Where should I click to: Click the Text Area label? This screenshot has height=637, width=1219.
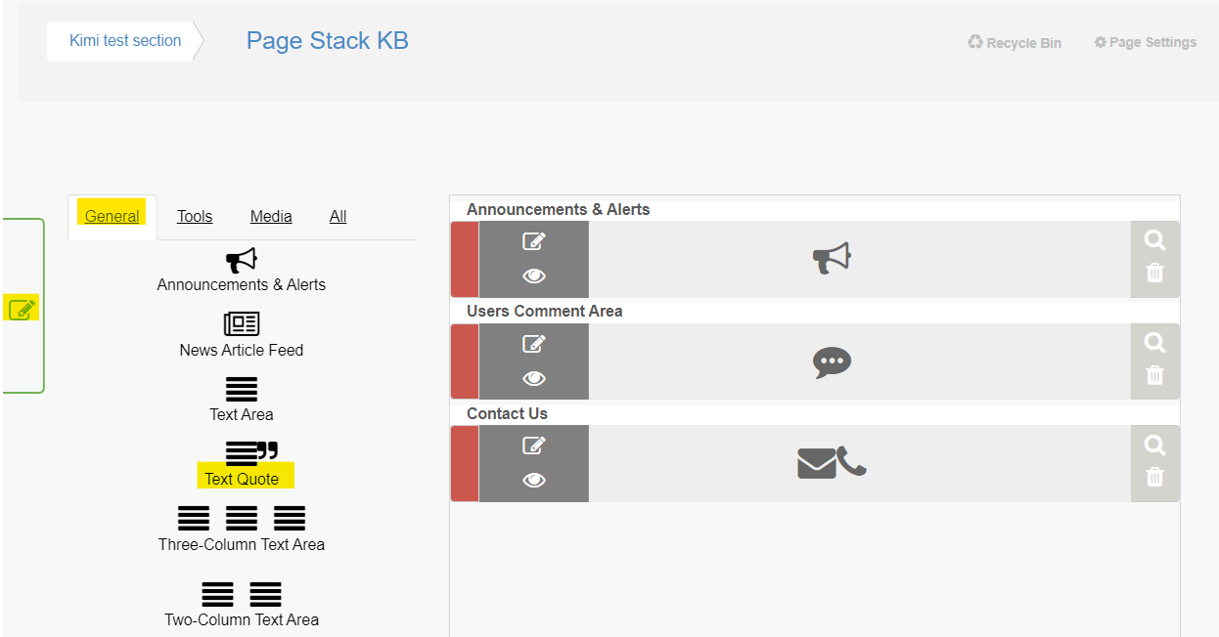click(x=242, y=414)
